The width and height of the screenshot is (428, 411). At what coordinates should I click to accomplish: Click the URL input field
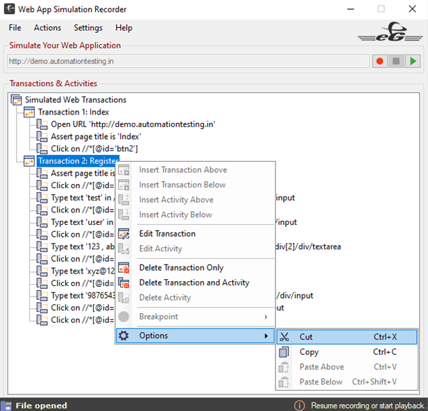[x=189, y=61]
